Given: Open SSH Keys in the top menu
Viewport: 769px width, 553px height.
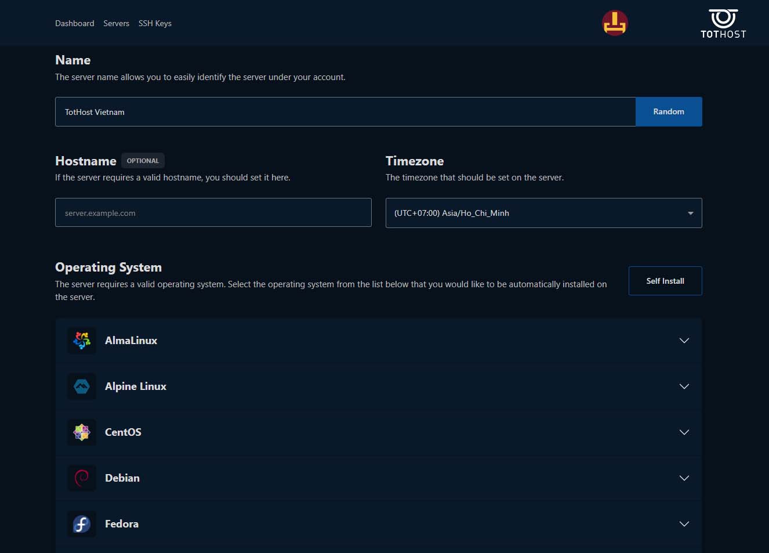Looking at the screenshot, I should (x=155, y=23).
